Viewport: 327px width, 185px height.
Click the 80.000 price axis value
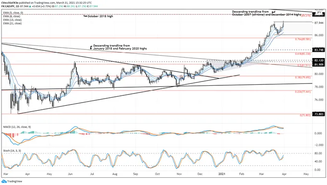pyautogui.click(x=319, y=74)
